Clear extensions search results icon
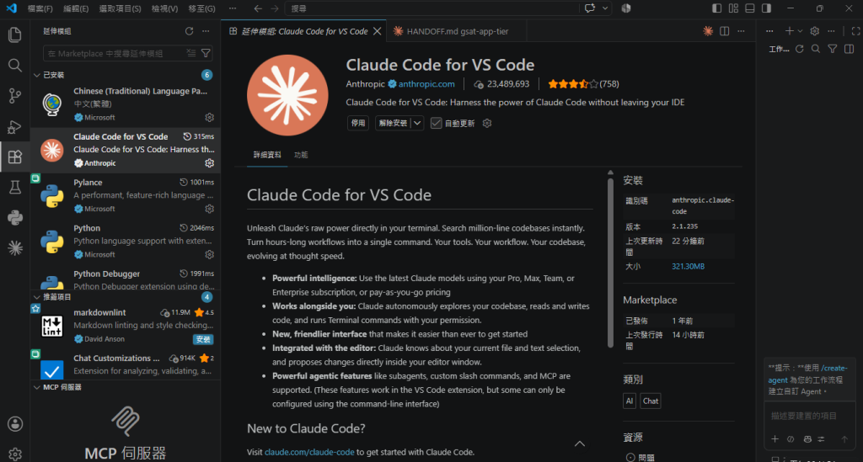Viewport: 863px width, 462px height. (191, 53)
